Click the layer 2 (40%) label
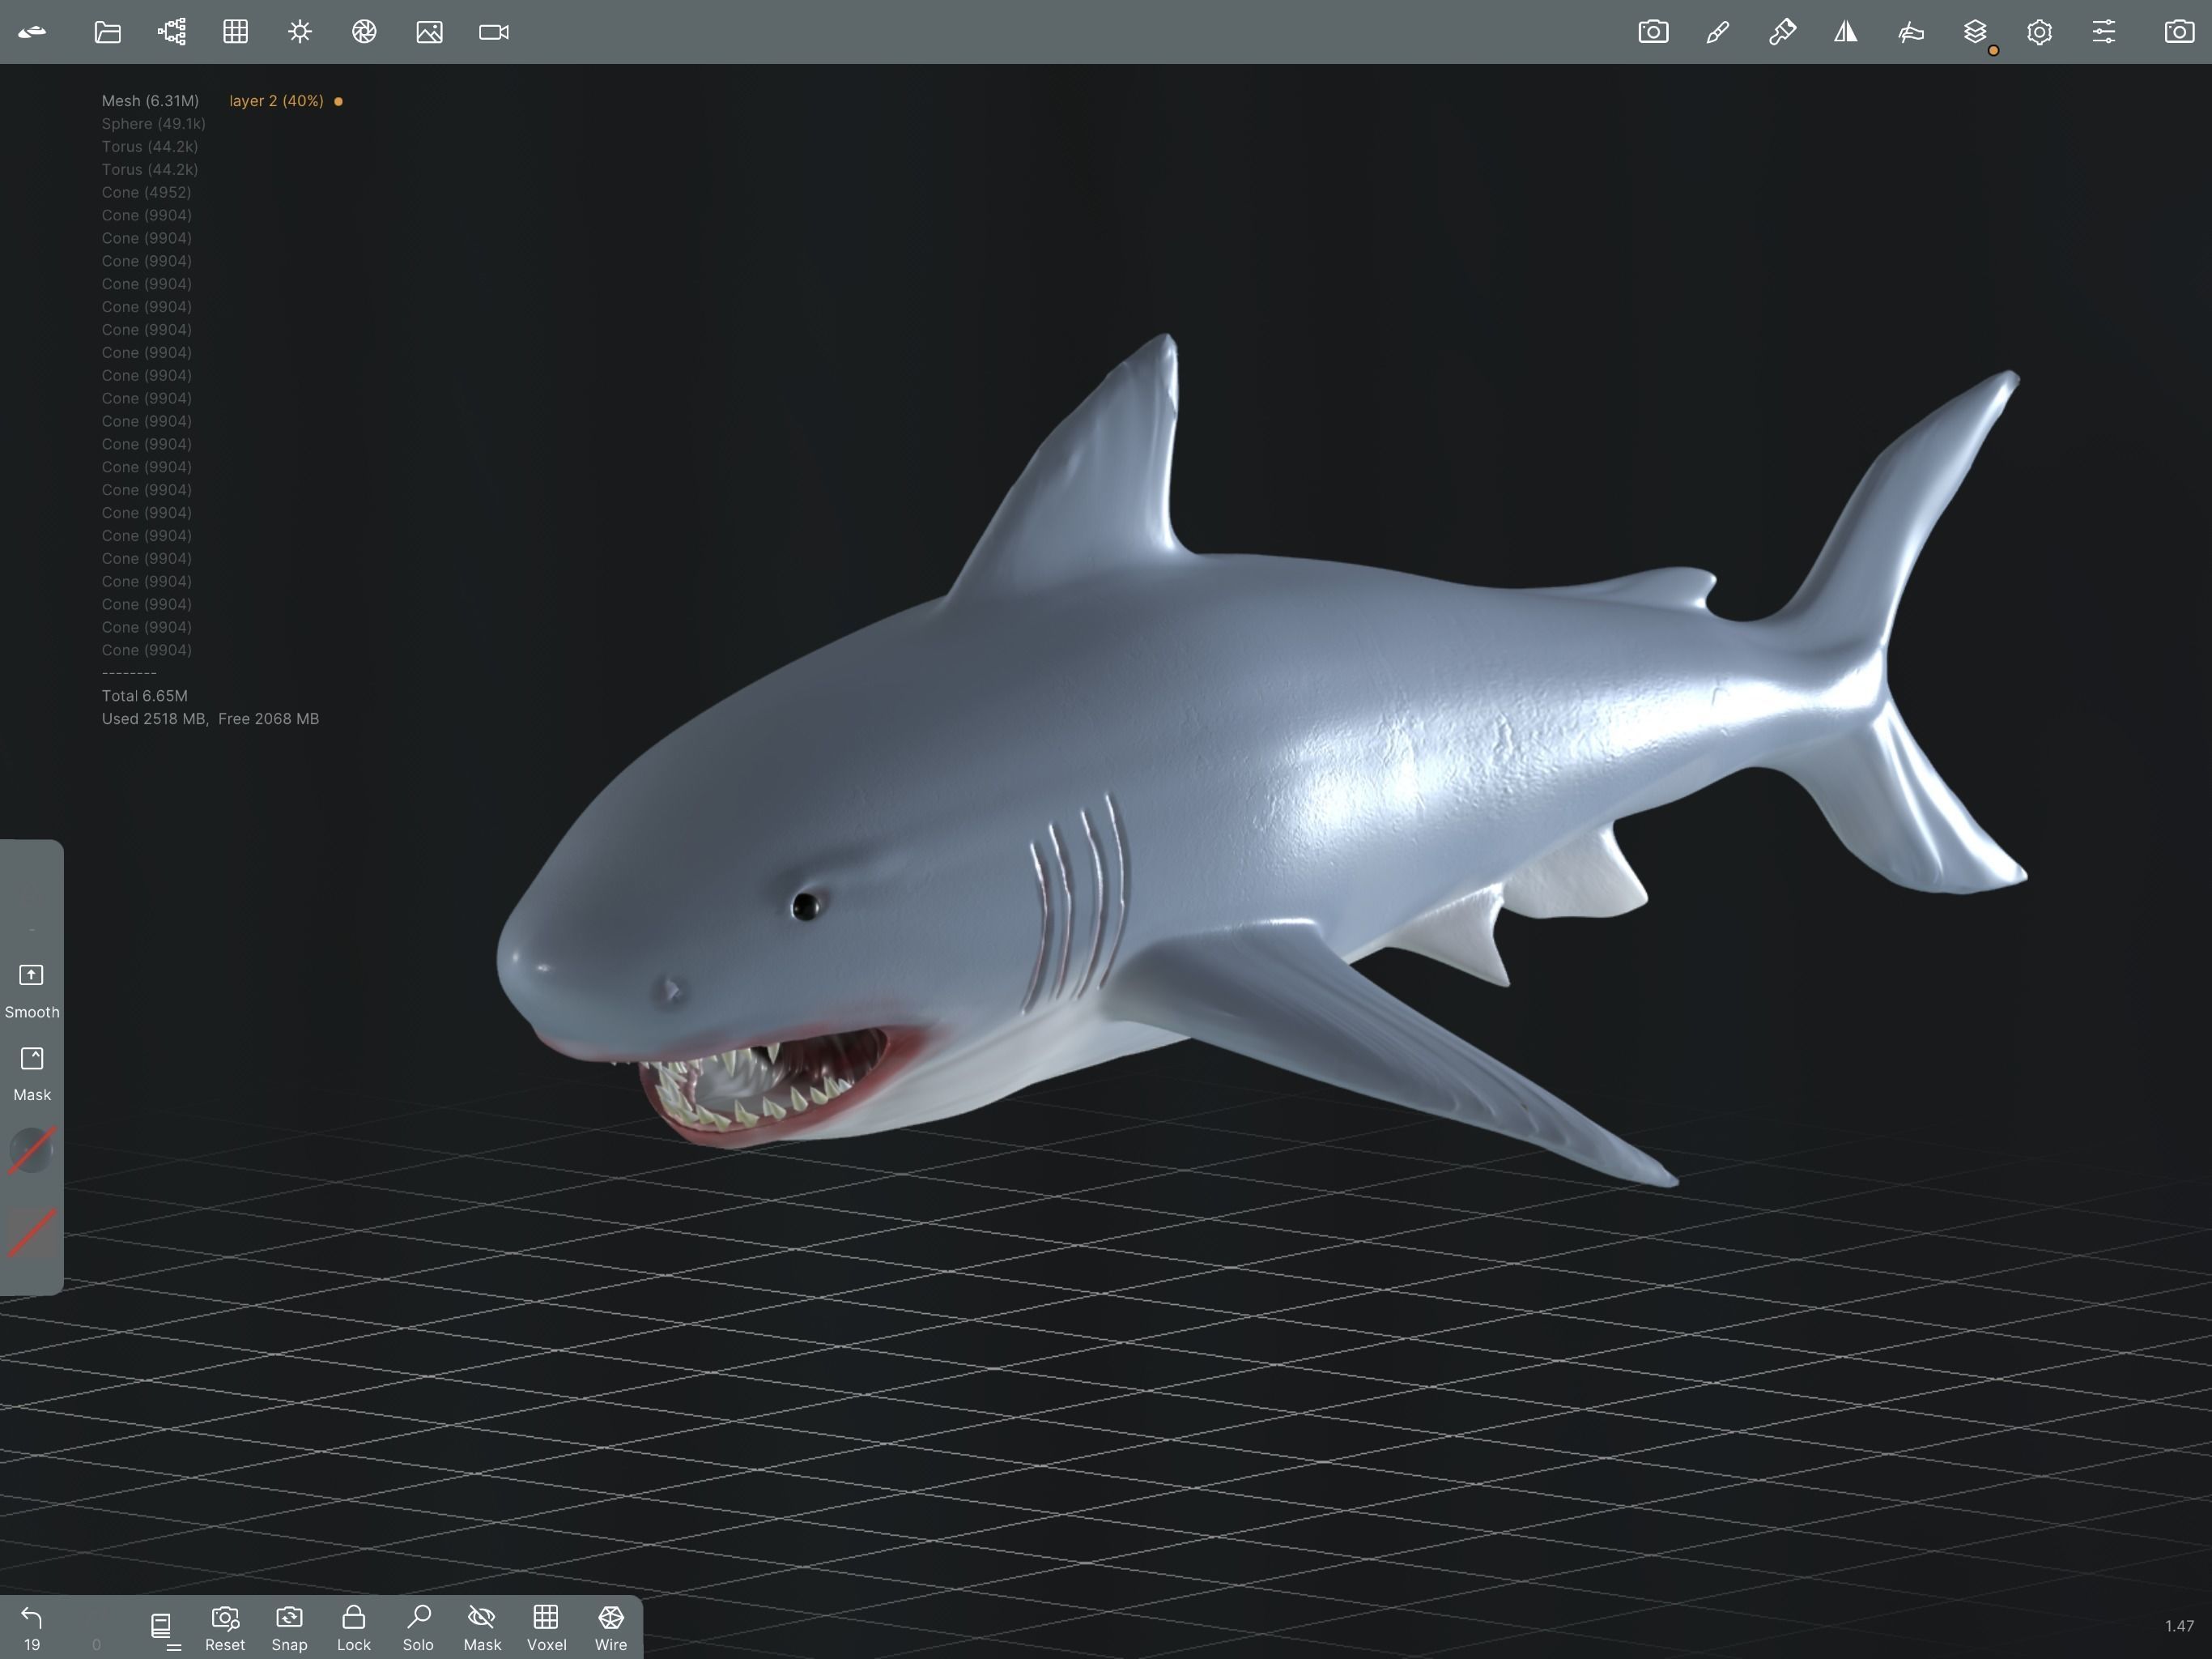2212x1659 pixels. [x=276, y=101]
